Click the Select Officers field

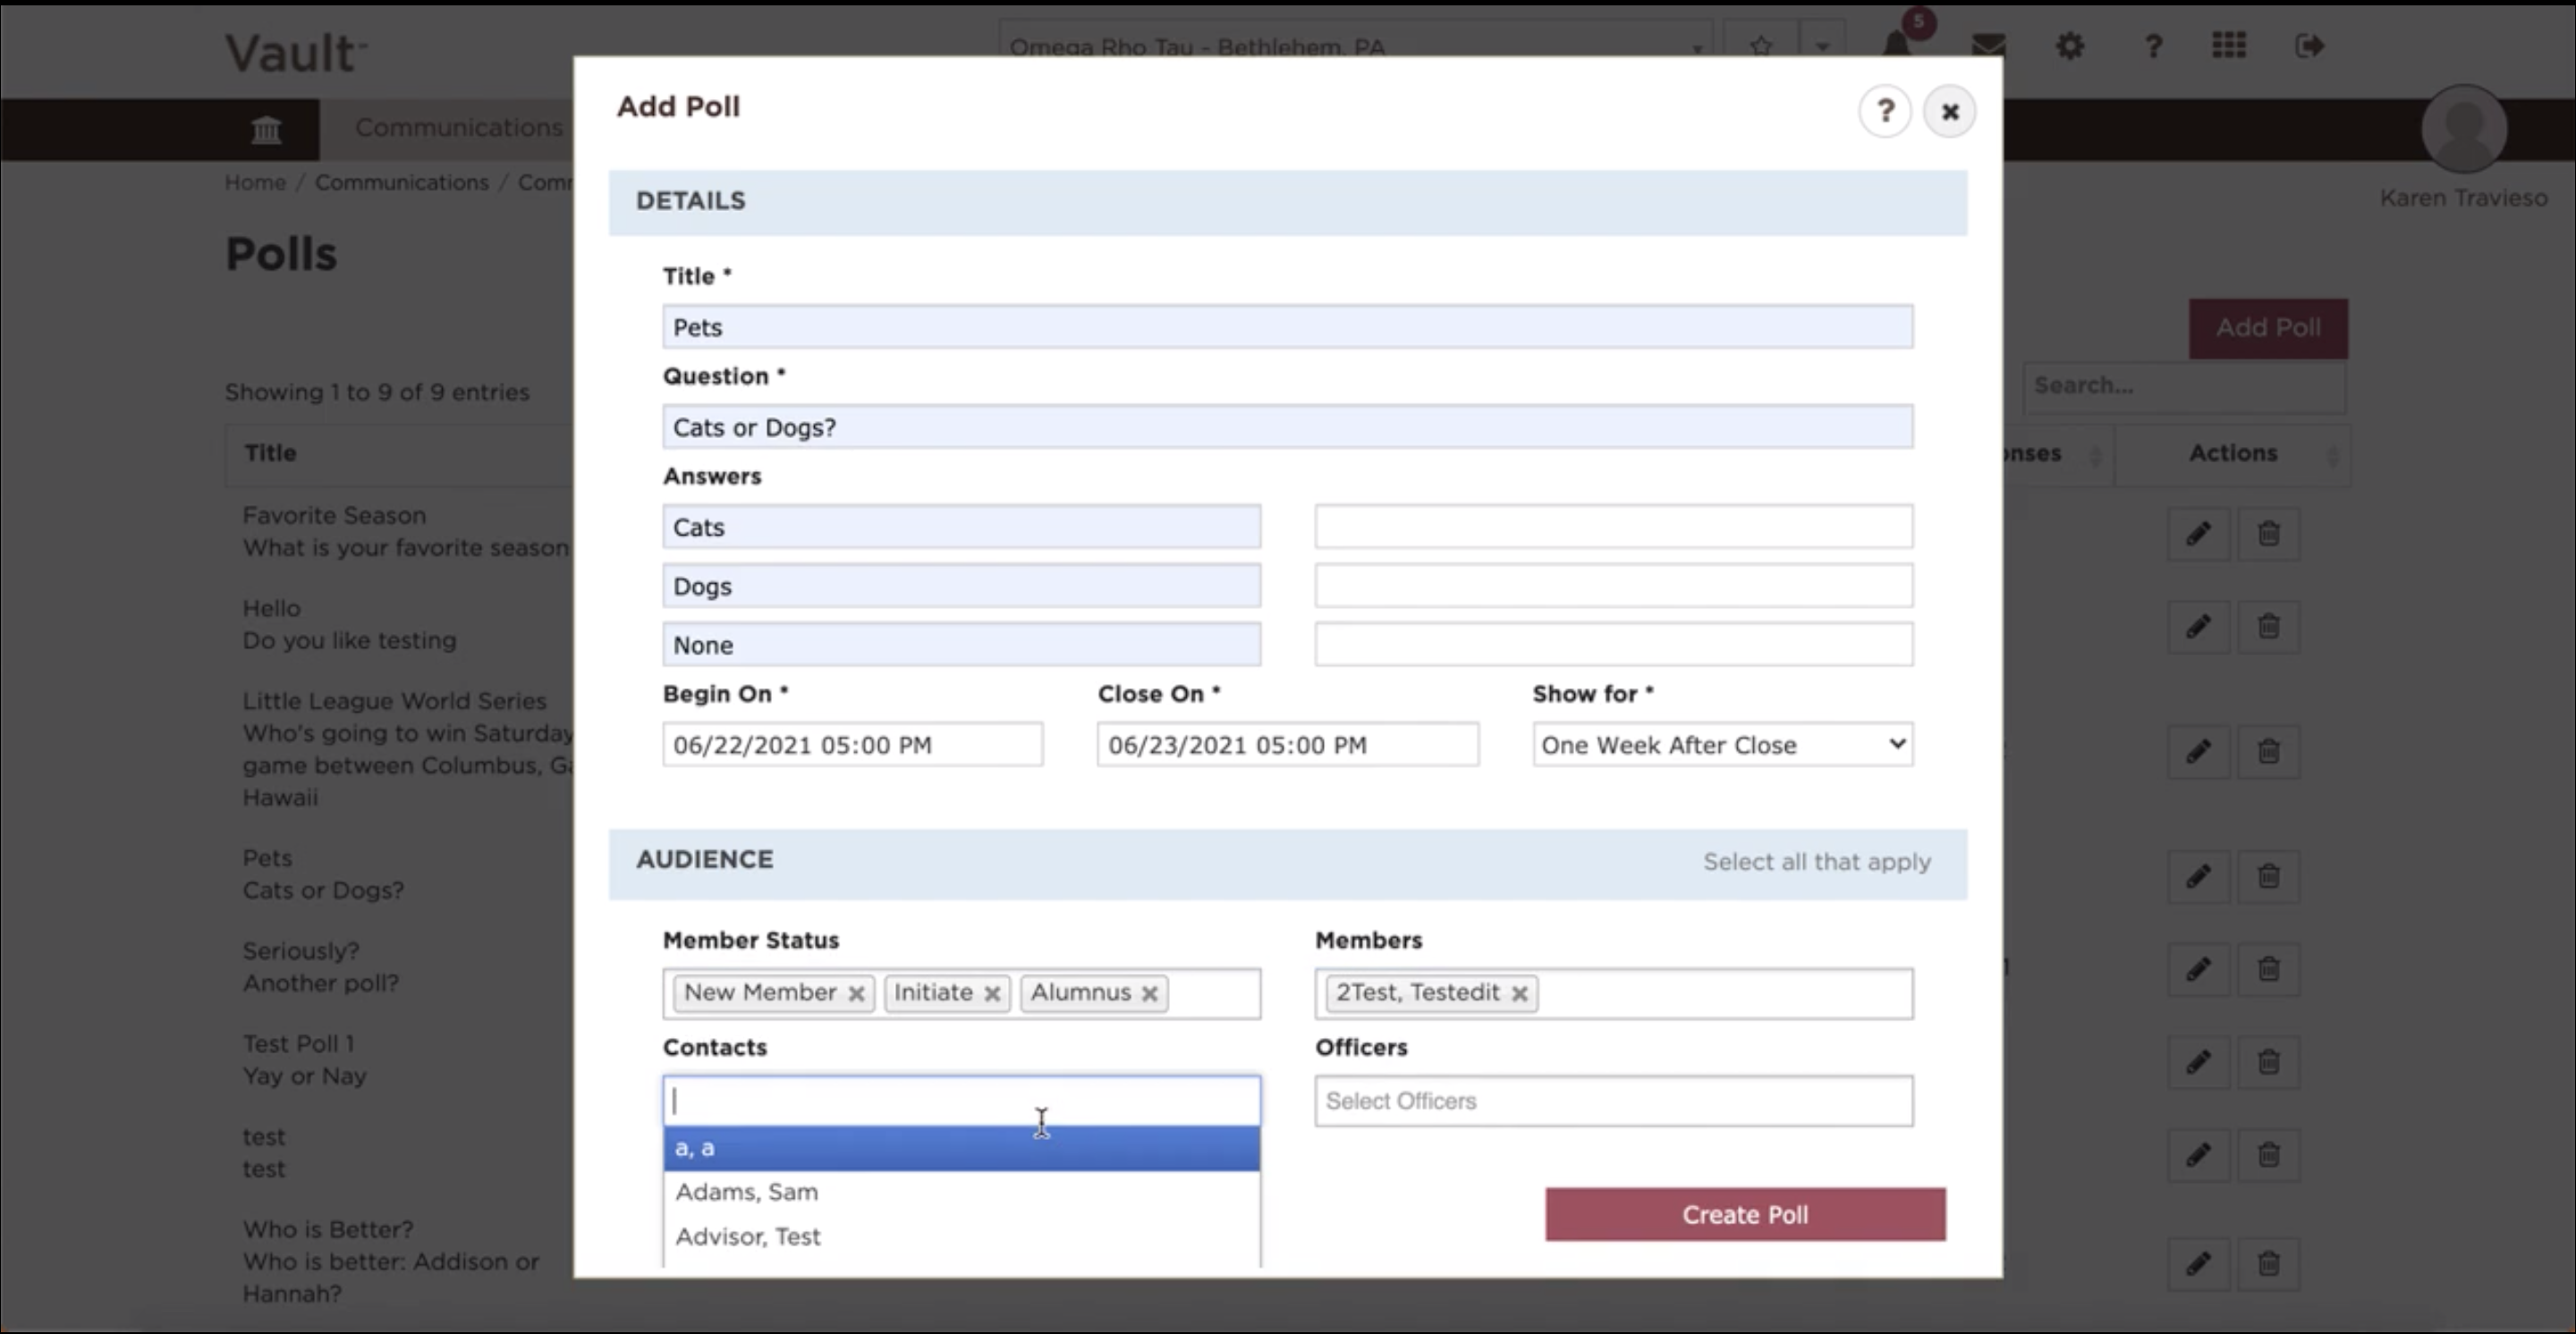click(1613, 1102)
